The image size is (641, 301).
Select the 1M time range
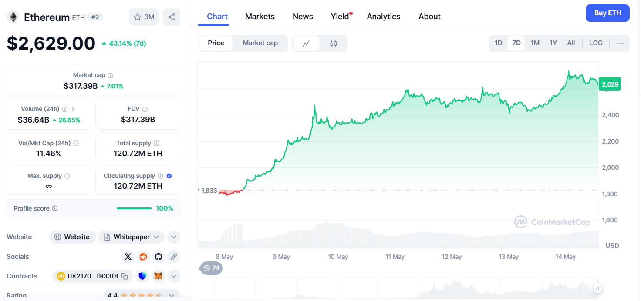[535, 43]
